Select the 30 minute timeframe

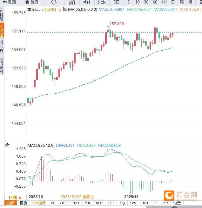point(146,2)
